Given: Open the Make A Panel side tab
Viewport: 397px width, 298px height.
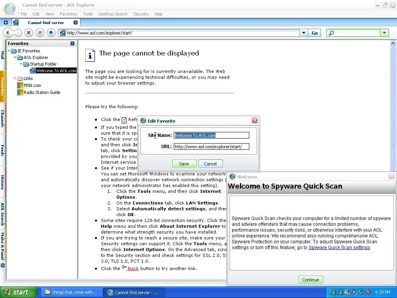Looking at the screenshot, I should pyautogui.click(x=2, y=246).
